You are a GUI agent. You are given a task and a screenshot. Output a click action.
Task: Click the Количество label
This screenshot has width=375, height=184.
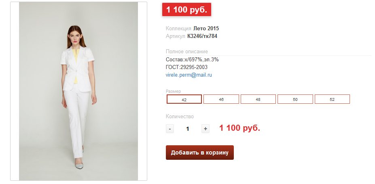(180, 117)
